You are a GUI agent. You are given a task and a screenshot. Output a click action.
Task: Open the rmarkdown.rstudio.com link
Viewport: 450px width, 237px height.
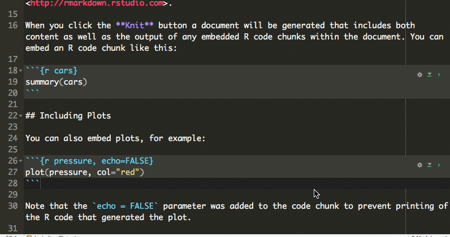(97, 3)
